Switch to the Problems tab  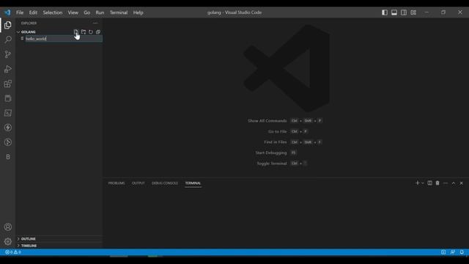117,183
